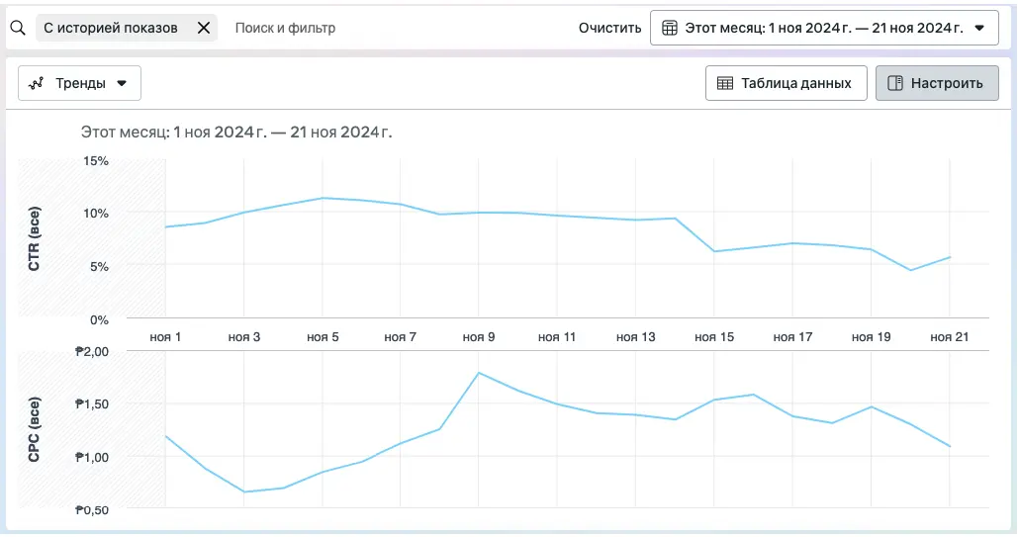Click the 'ноя 15' x-axis label
Viewport: 1018px width, 537px height.
tap(714, 337)
